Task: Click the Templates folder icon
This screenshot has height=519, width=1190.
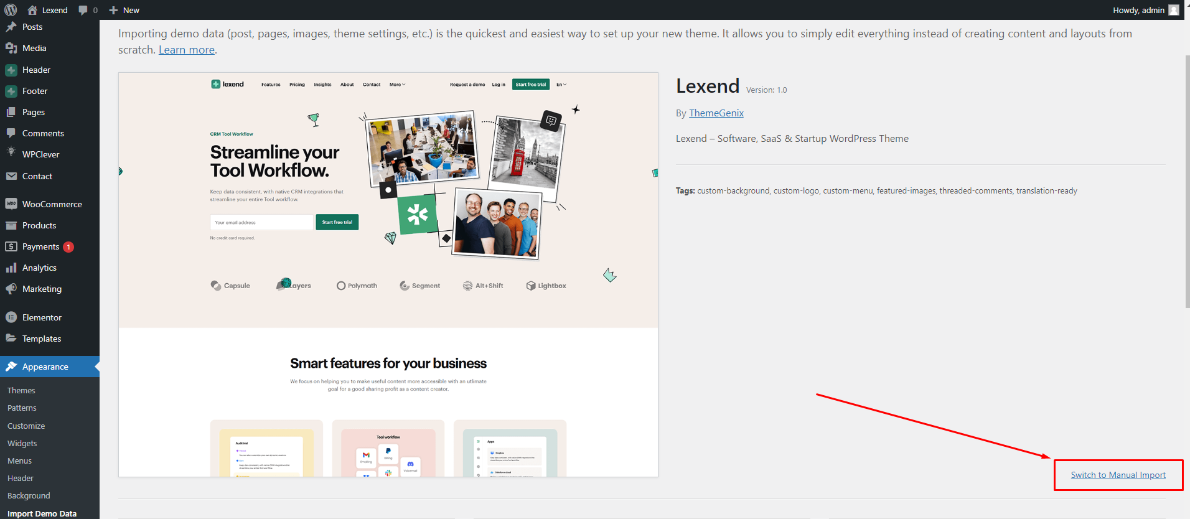Action: [11, 338]
